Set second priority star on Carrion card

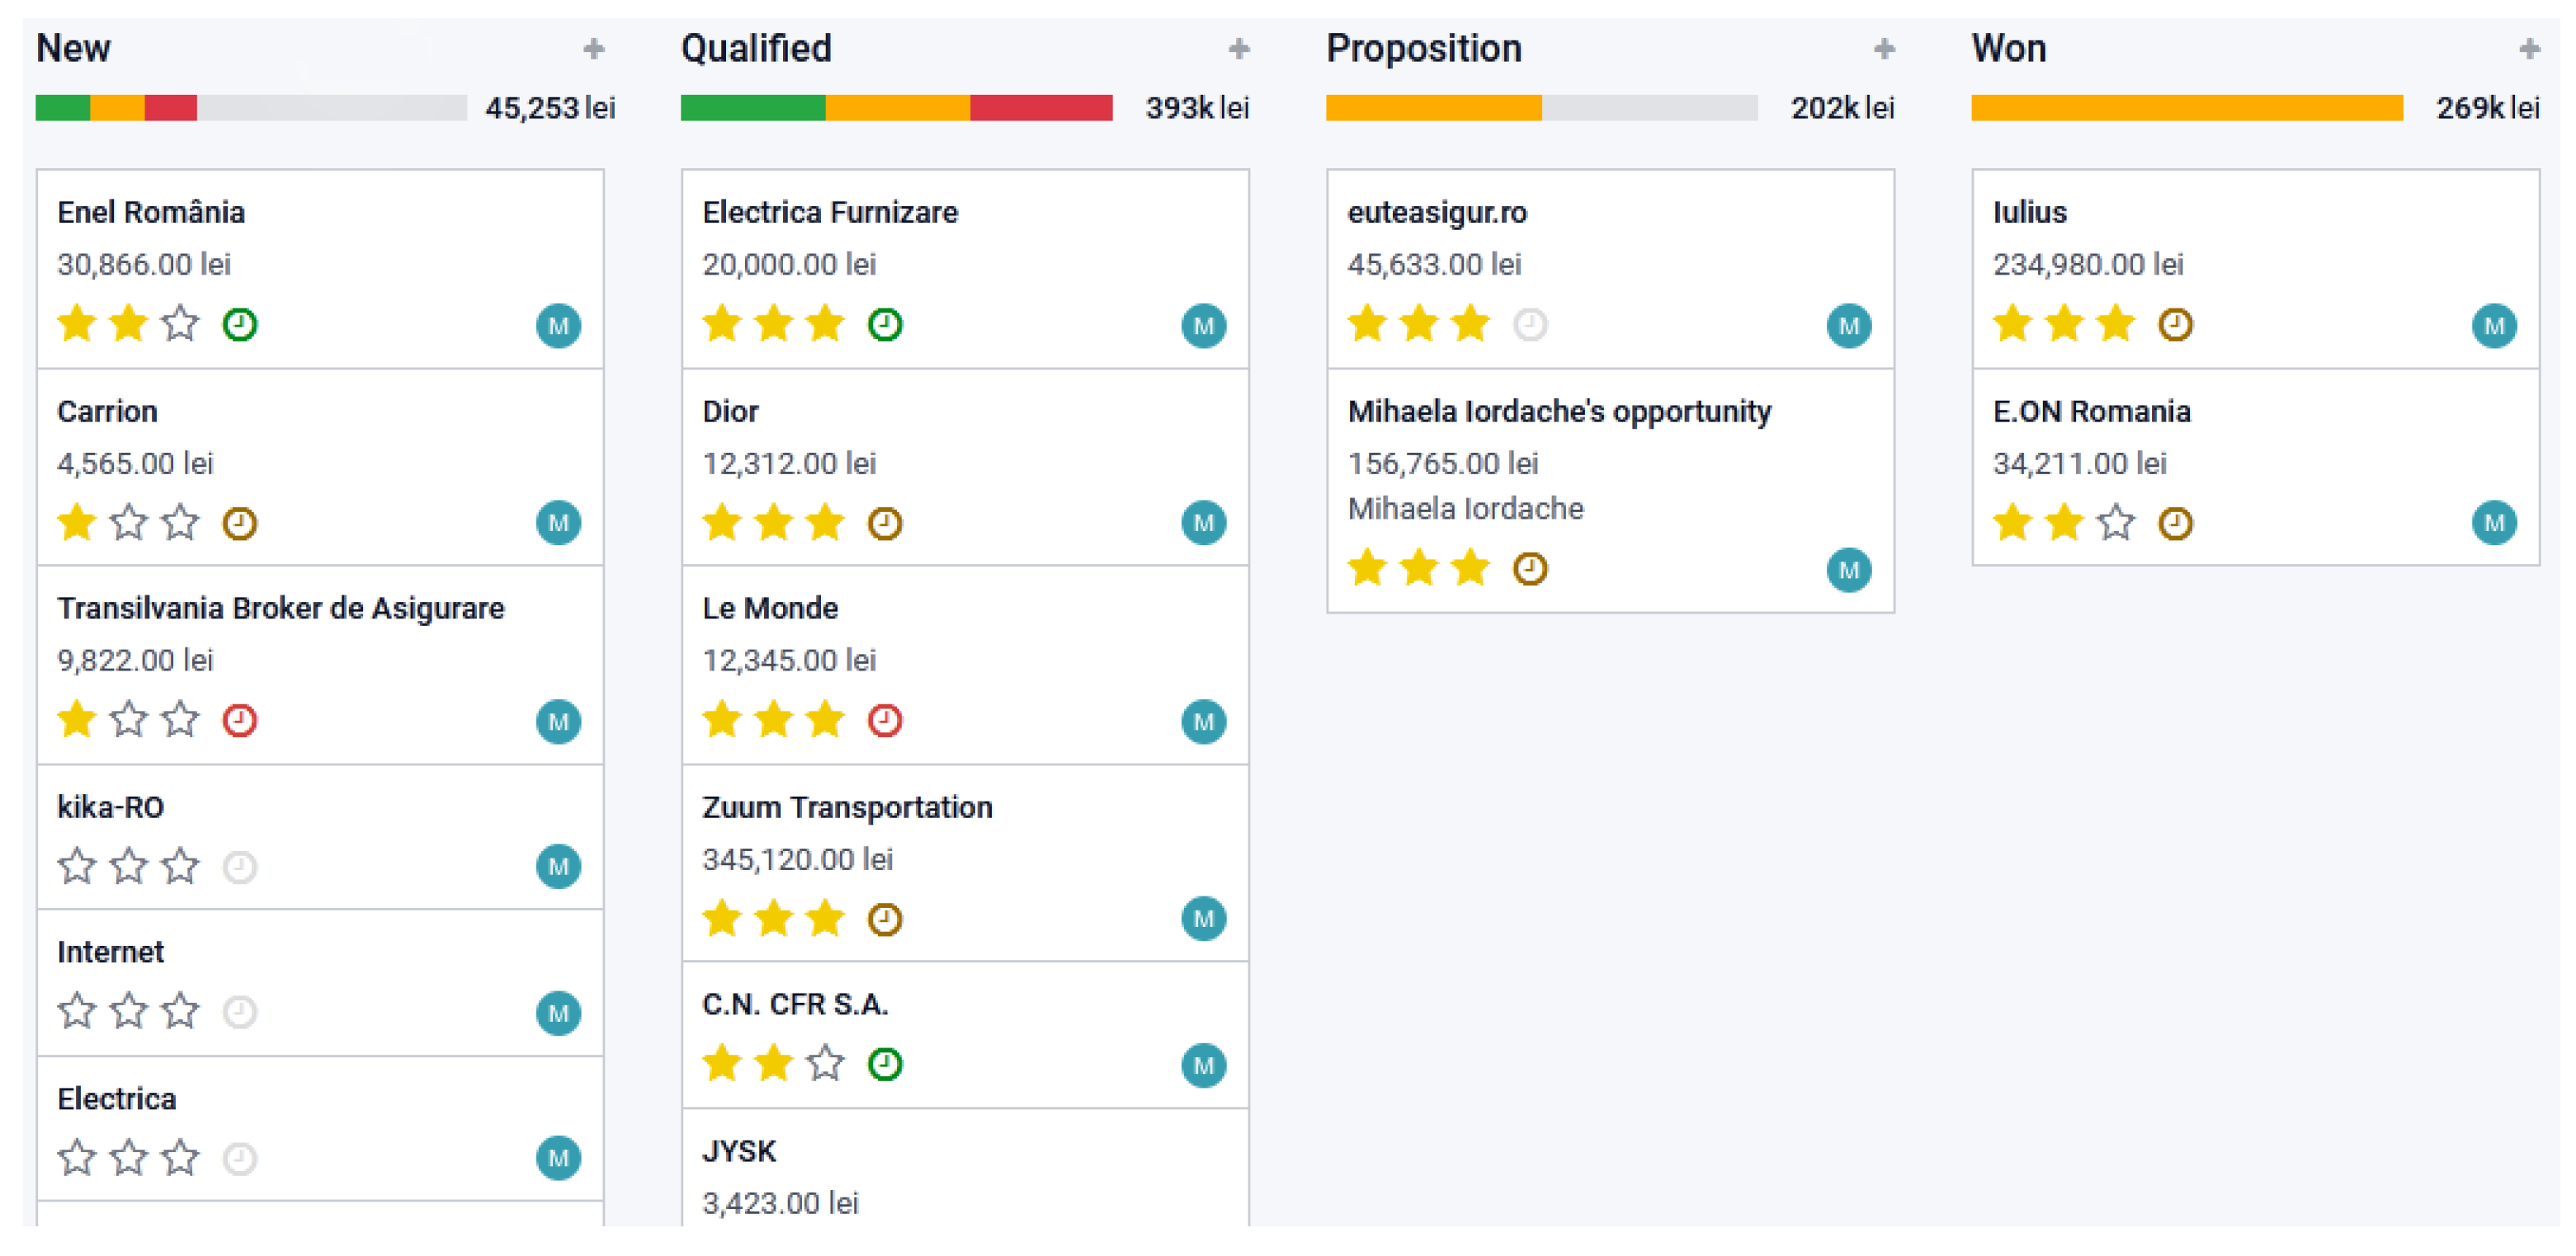click(129, 523)
